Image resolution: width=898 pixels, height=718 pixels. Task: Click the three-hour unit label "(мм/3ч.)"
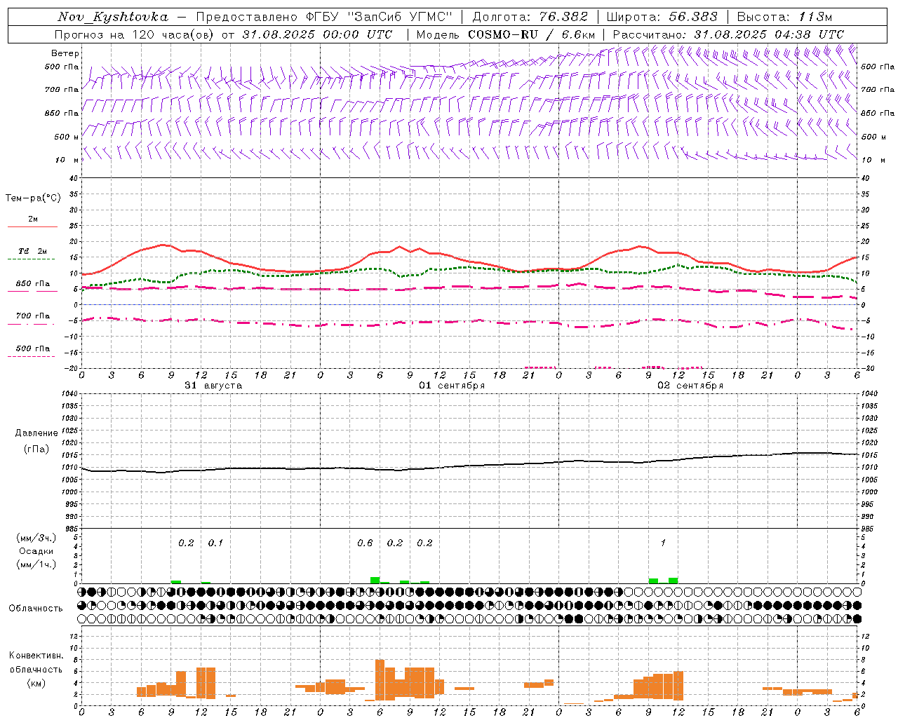point(36,538)
